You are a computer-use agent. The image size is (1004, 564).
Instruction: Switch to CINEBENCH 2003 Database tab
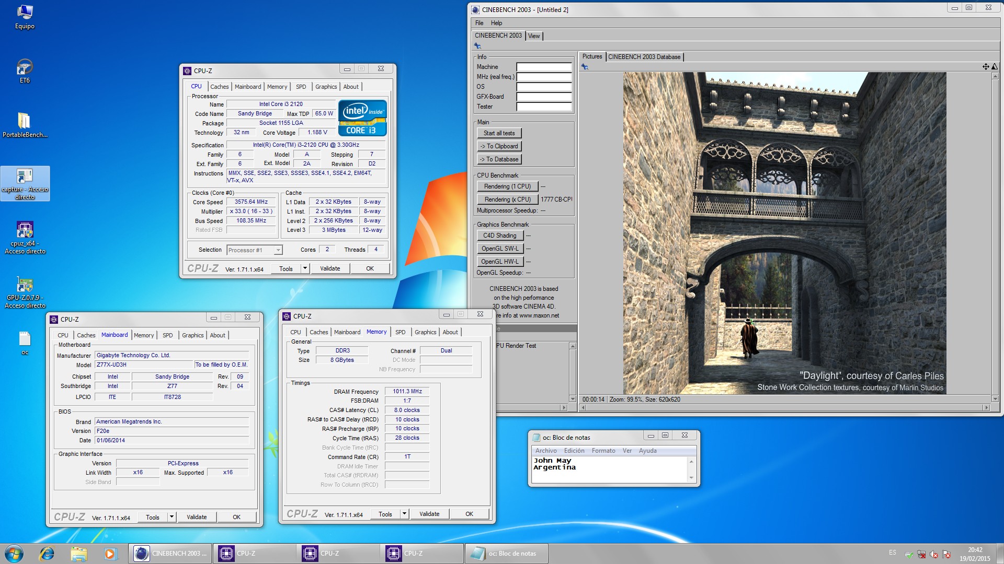(x=644, y=57)
